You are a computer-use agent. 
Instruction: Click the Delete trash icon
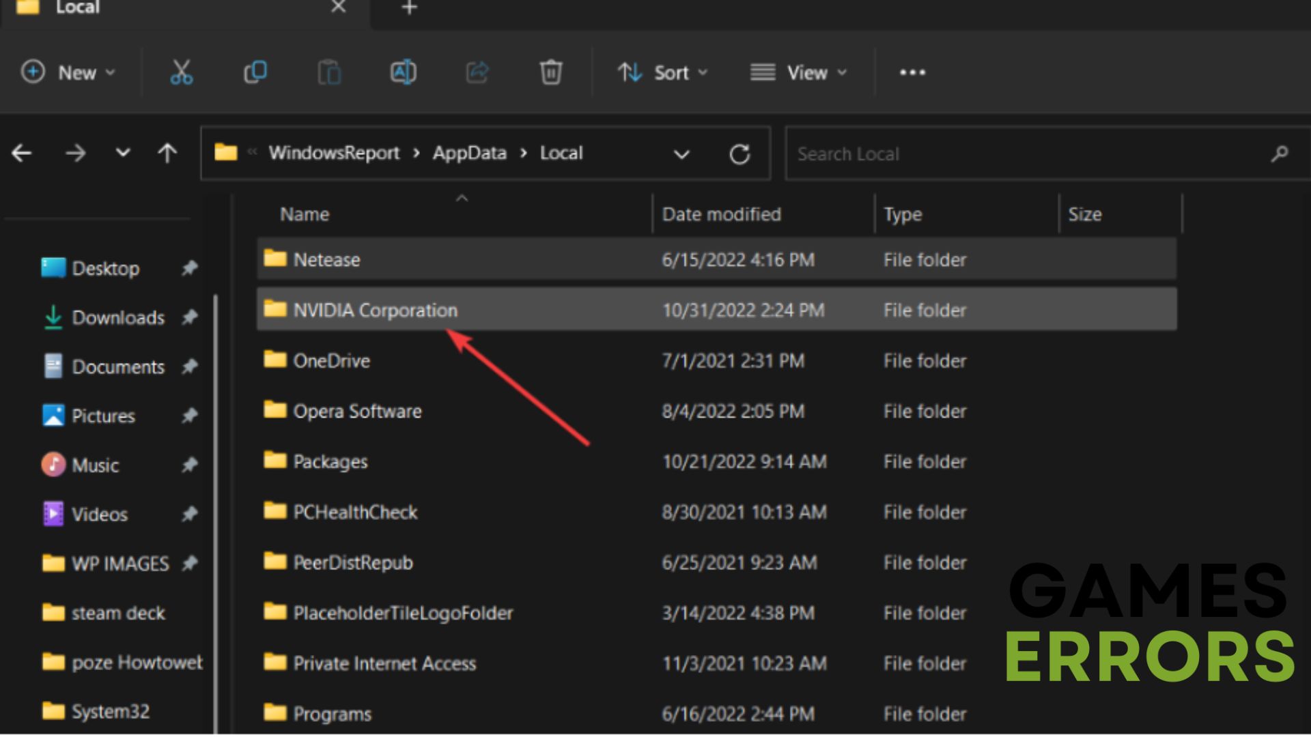point(550,72)
